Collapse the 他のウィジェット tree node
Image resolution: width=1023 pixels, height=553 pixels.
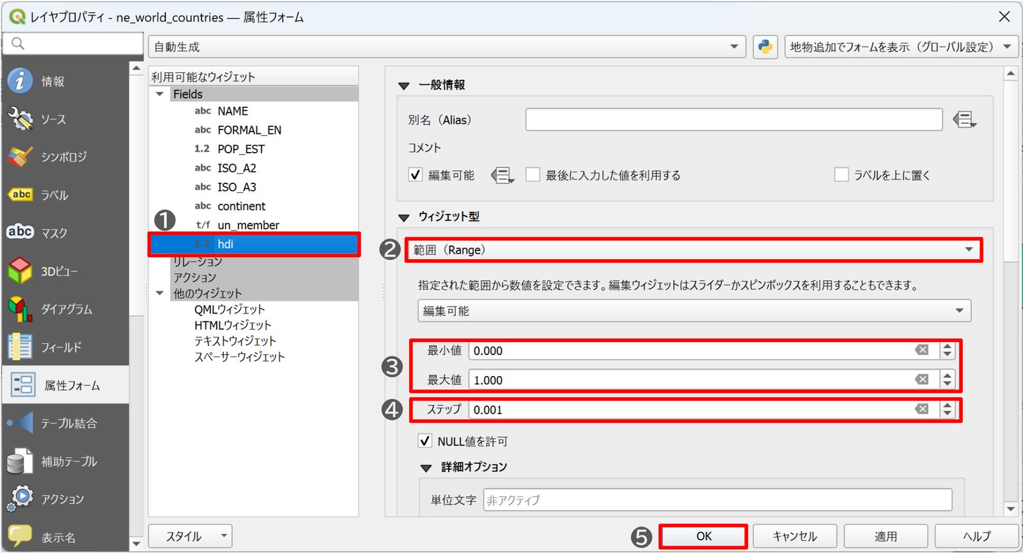[x=160, y=293]
